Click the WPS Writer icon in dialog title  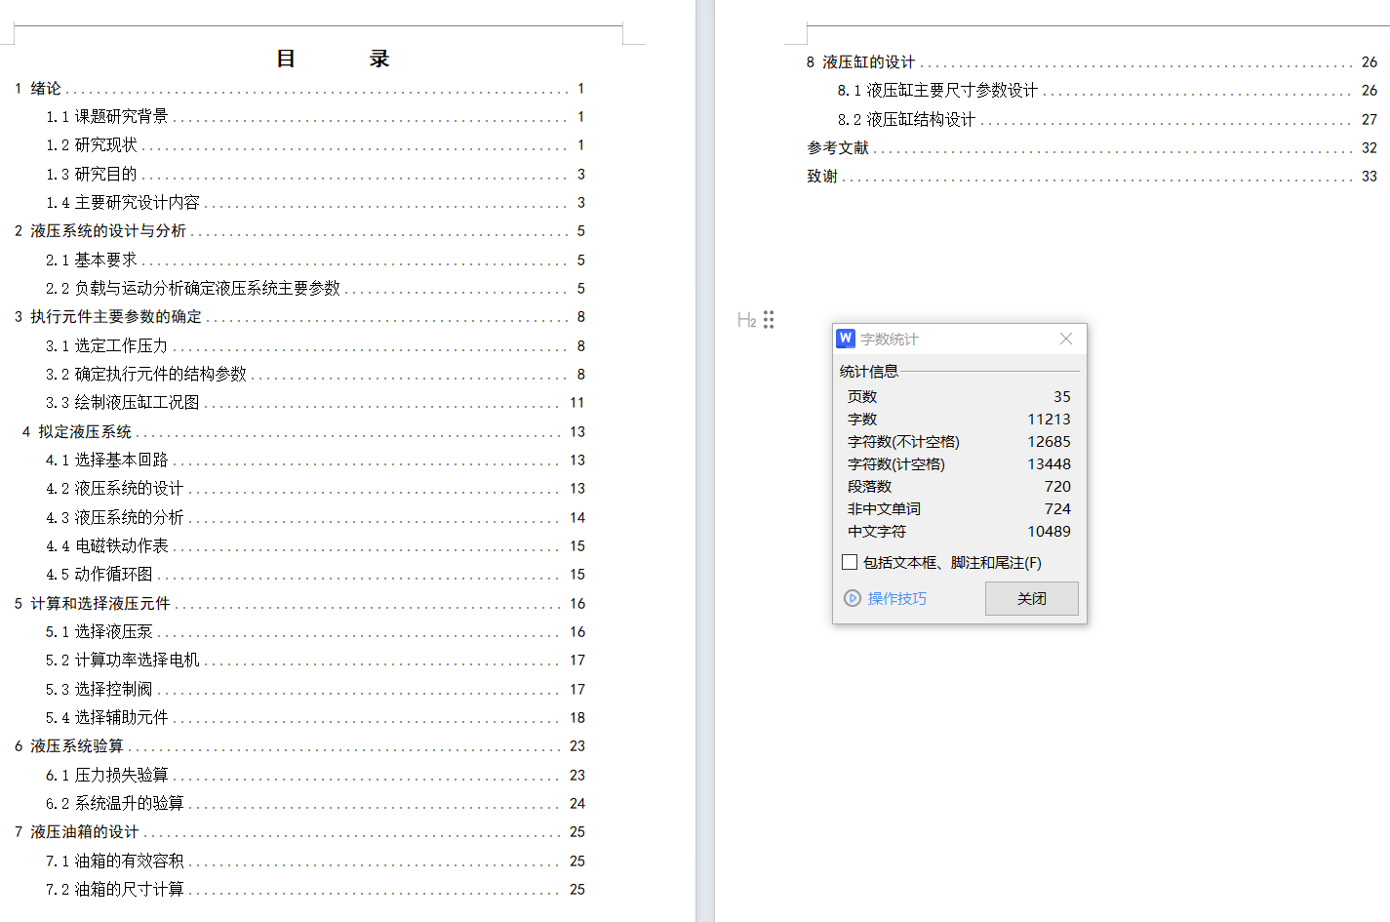click(x=846, y=338)
